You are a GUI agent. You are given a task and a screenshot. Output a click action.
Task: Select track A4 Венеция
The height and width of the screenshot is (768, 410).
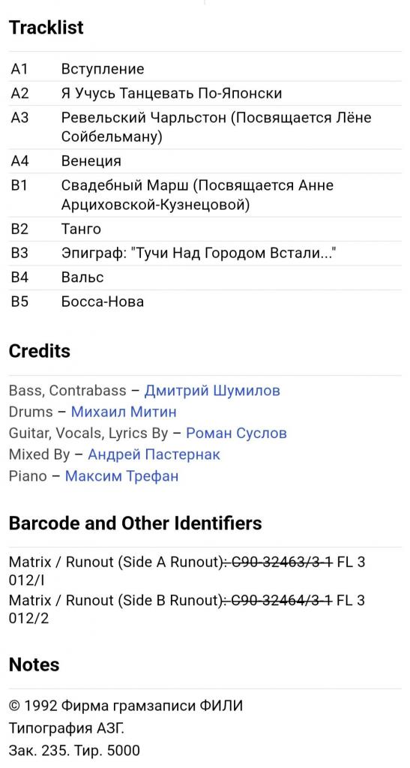[205, 161]
